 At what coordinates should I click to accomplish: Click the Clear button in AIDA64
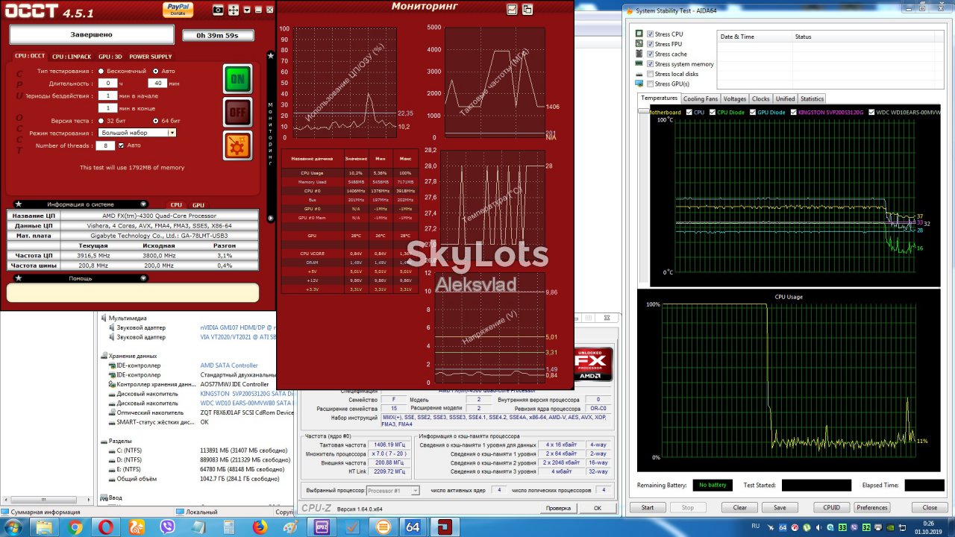(x=739, y=507)
